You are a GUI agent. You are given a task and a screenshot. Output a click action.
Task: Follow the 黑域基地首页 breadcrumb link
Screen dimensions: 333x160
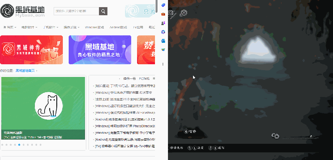tap(25, 70)
